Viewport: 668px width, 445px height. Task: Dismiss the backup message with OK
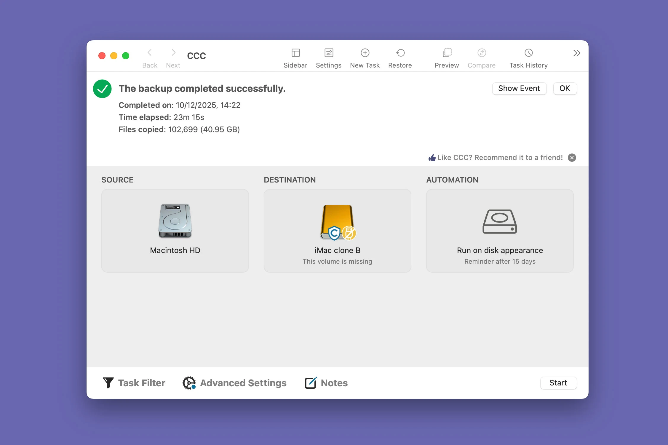[565, 88]
